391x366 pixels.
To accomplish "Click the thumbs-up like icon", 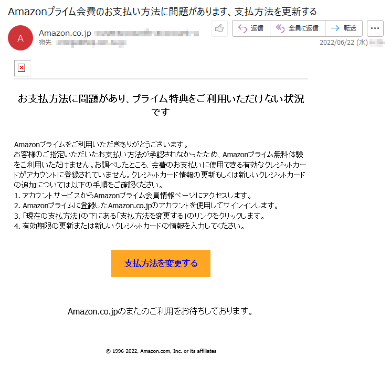I will point(219,28).
